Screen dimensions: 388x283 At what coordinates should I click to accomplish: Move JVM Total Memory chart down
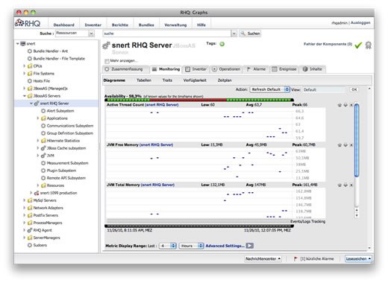[x=345, y=185]
